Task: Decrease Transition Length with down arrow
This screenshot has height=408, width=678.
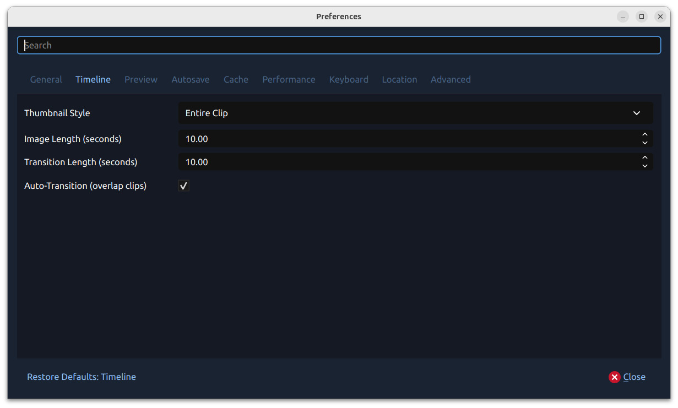Action: (x=645, y=166)
